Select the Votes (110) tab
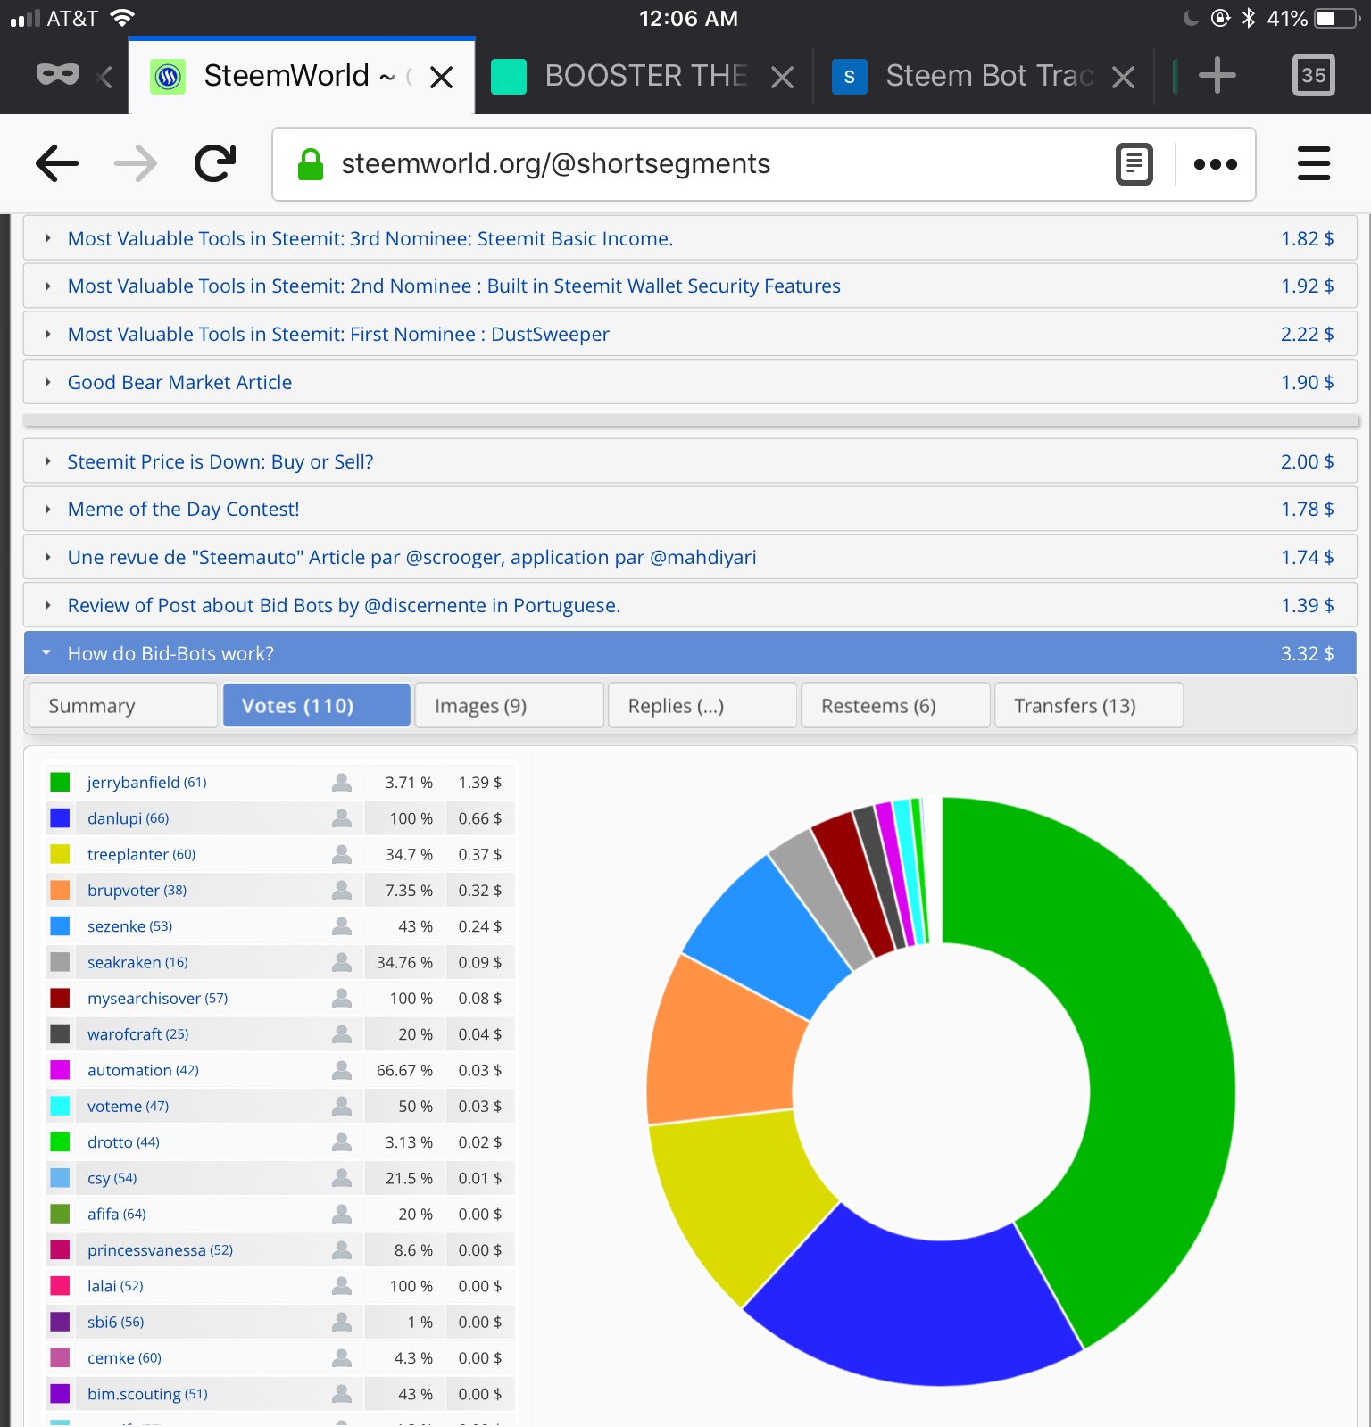Screen dimensions: 1371x1427 click(317, 706)
